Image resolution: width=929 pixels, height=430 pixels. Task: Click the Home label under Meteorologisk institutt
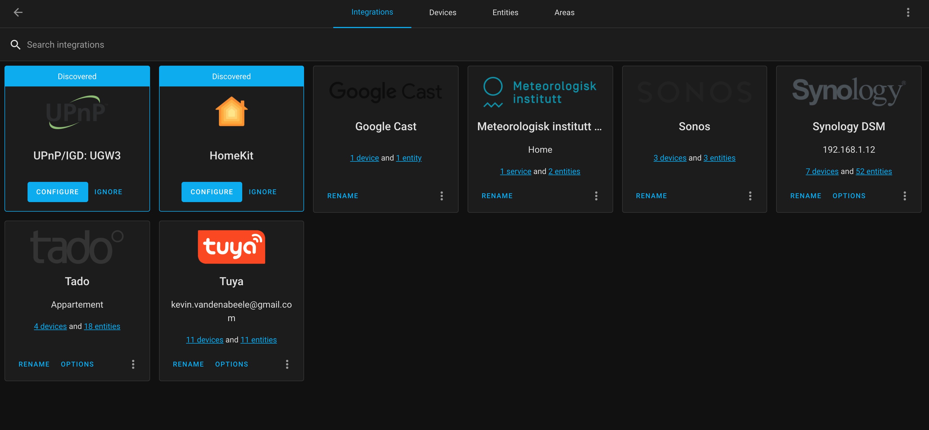(x=540, y=149)
